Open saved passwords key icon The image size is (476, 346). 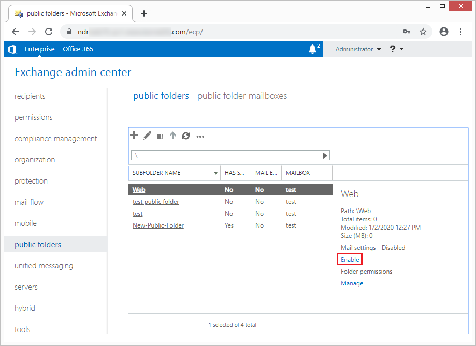[x=407, y=32]
